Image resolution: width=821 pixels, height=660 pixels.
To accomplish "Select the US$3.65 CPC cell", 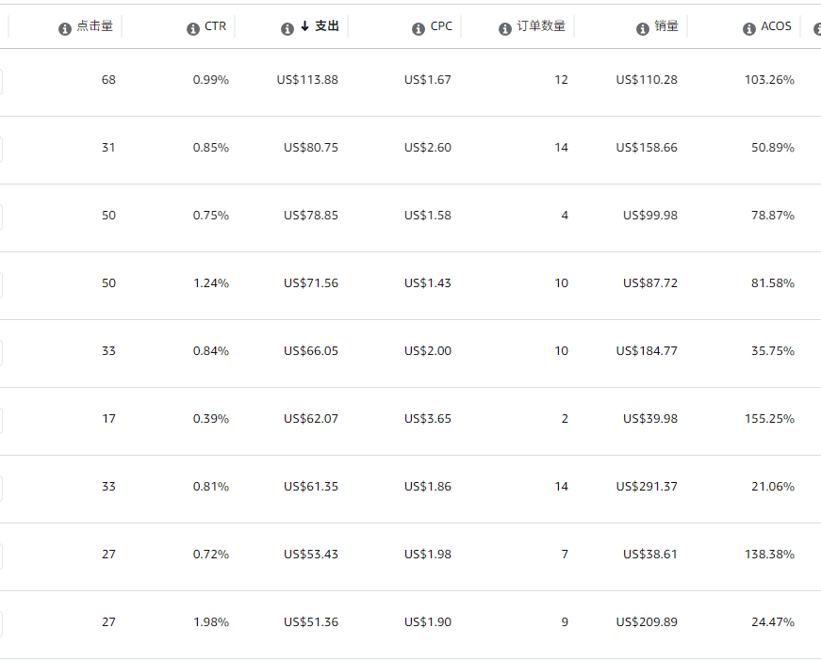I will (428, 419).
